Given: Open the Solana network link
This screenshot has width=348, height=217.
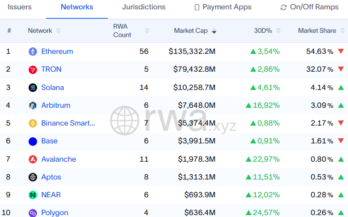Looking at the screenshot, I should (53, 88).
